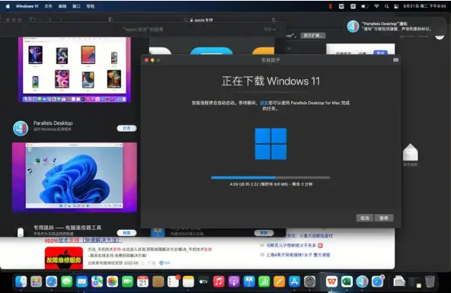Screen dimensions: 451x293
Task: Click Parallels Desktop app icon in App Store list
Action: tap(21, 128)
